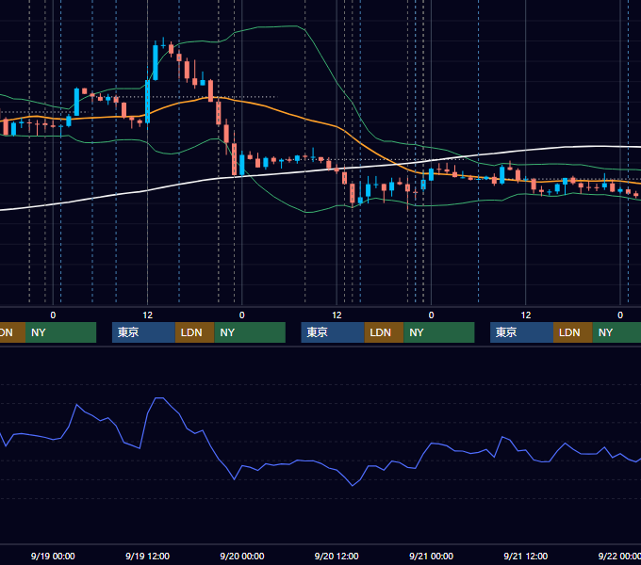Click the 9/21 12:00 date label
Screen dimensions: 641x565
[526, 556]
